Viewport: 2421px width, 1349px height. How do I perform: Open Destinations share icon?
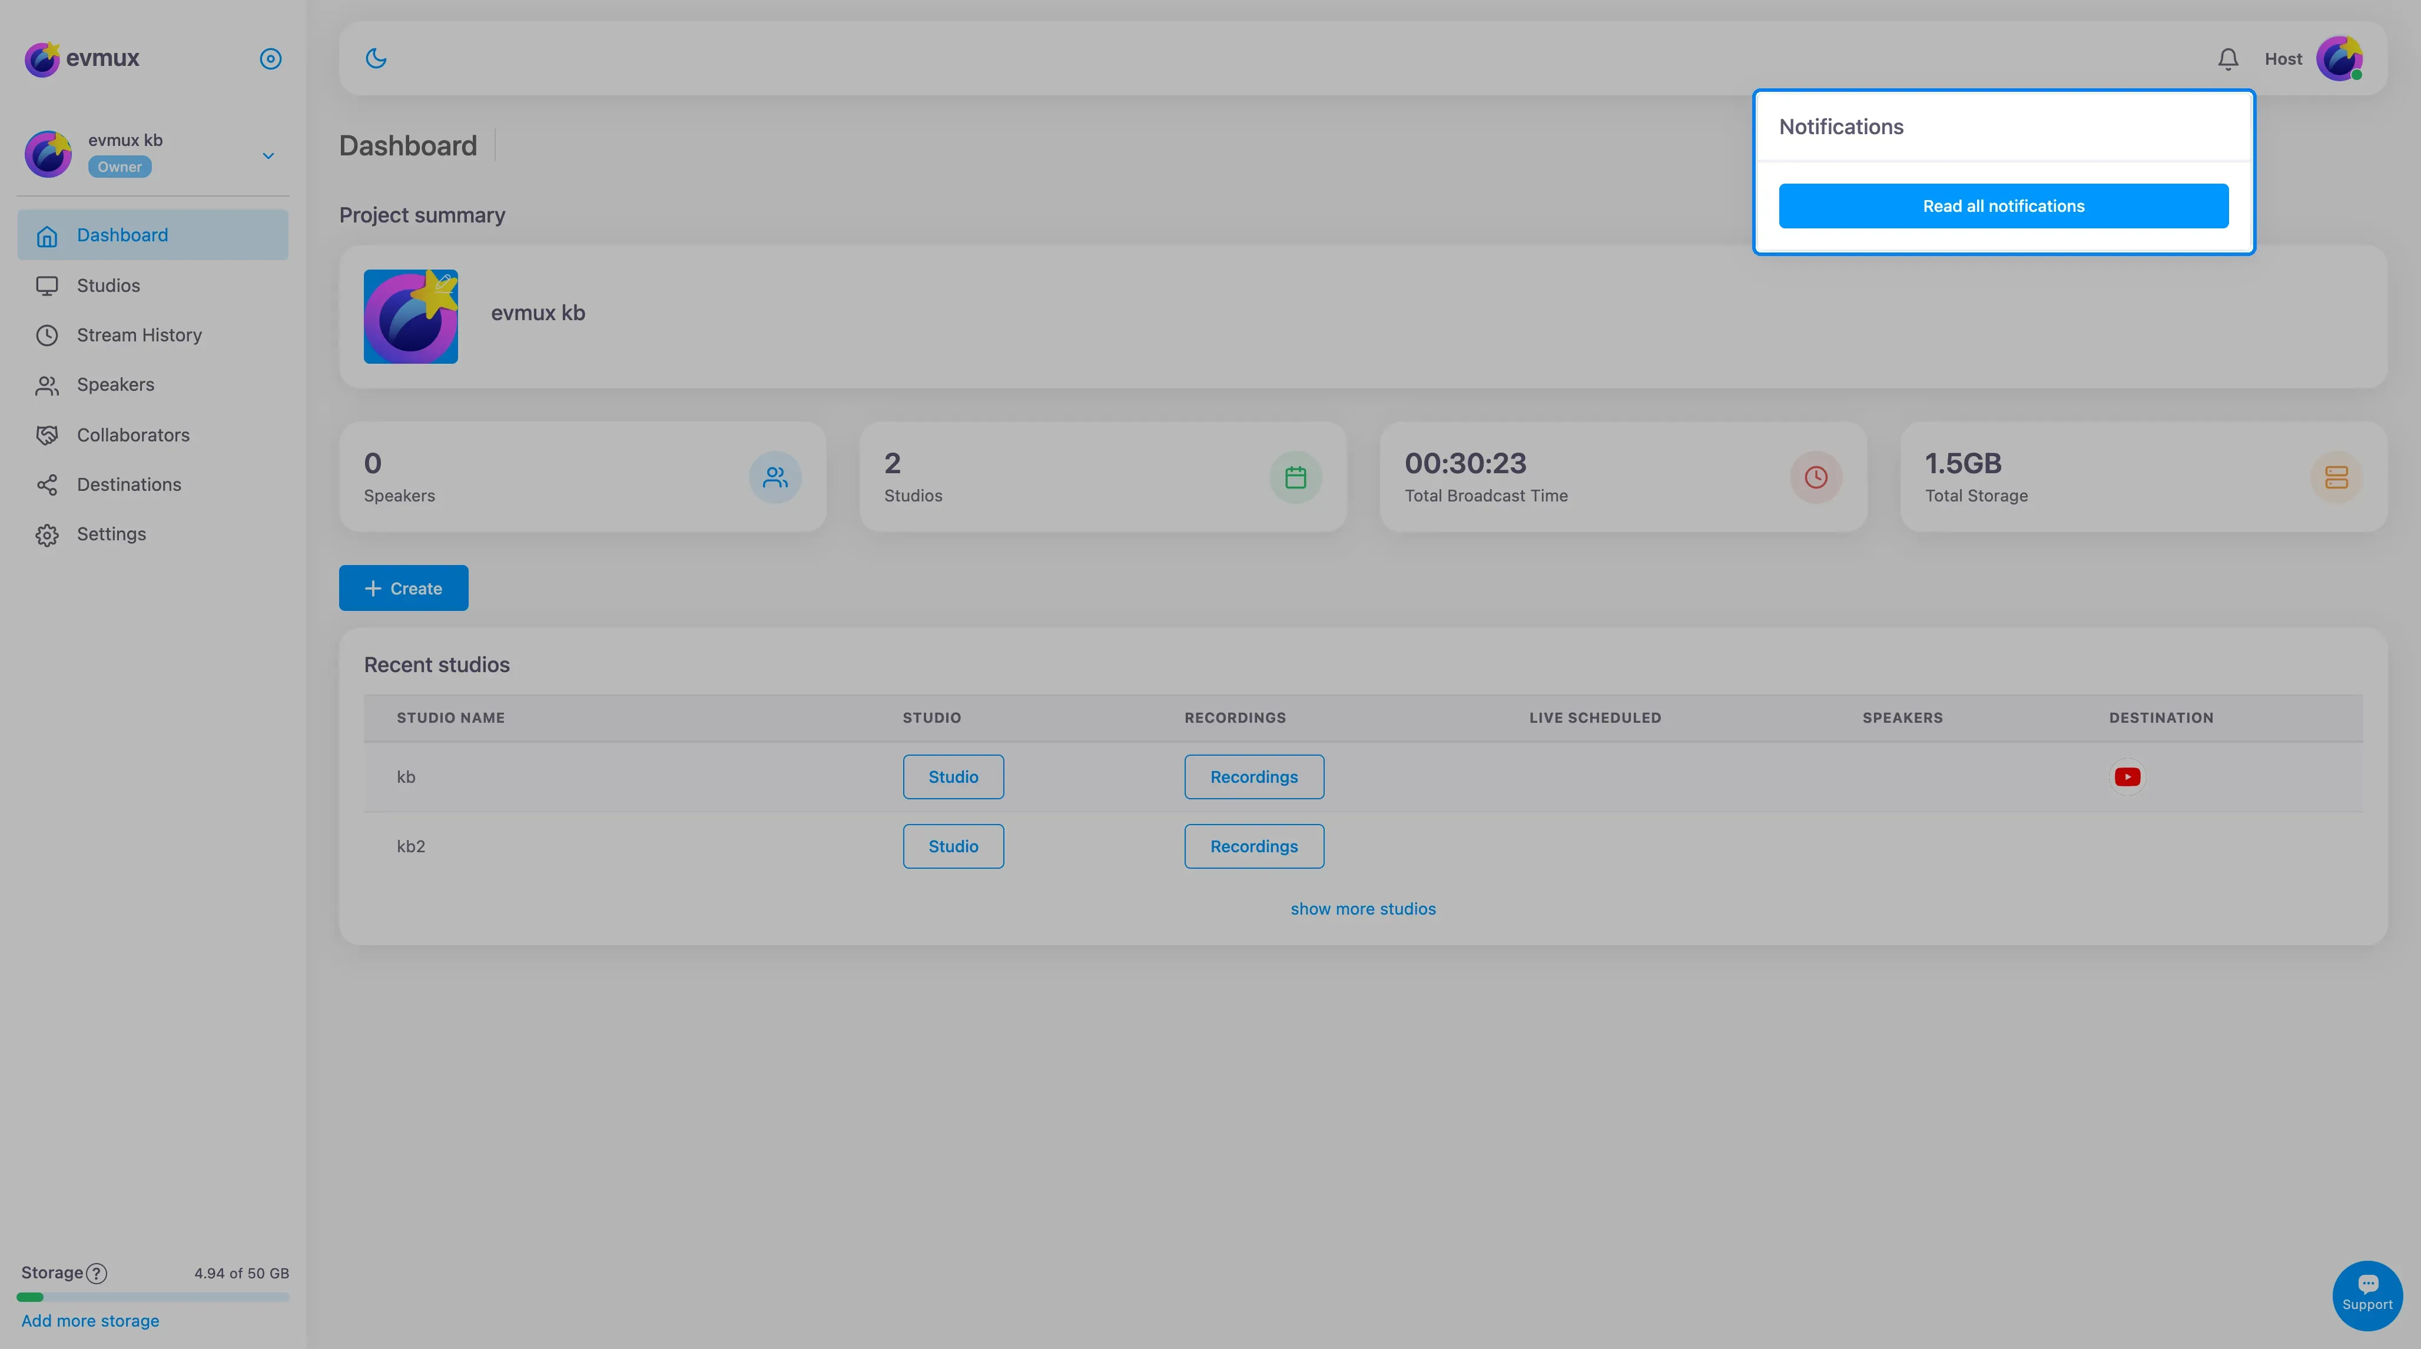(x=47, y=485)
